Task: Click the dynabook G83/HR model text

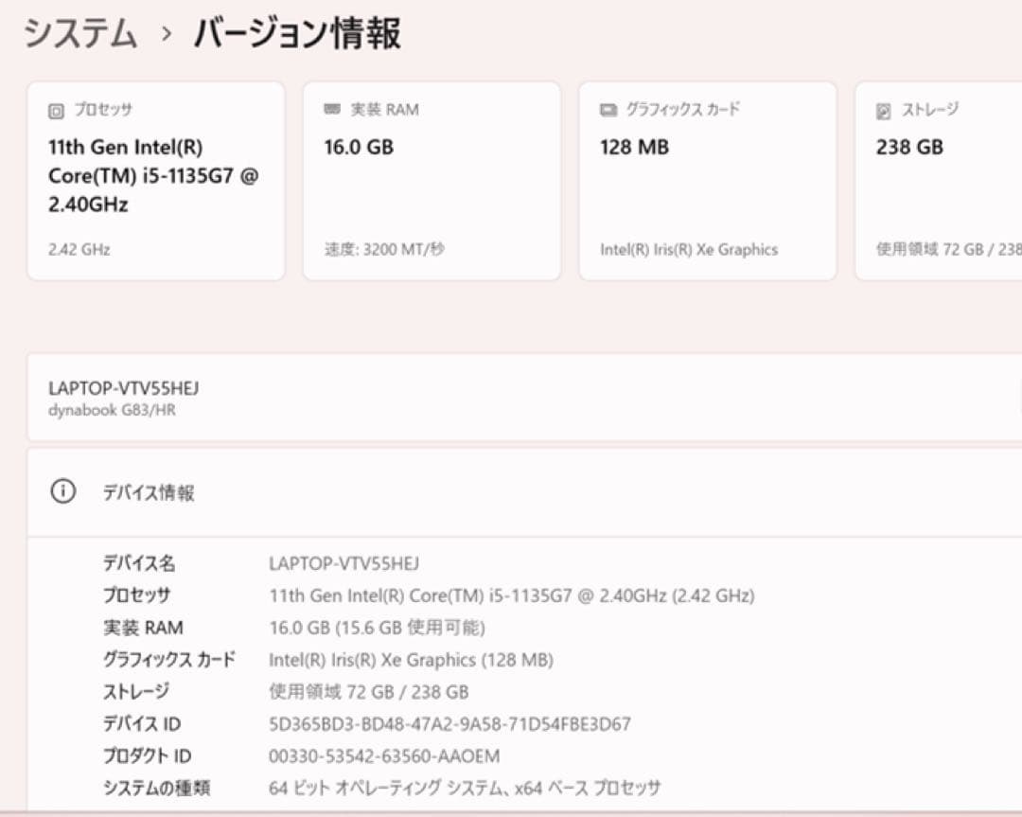Action: coord(112,410)
